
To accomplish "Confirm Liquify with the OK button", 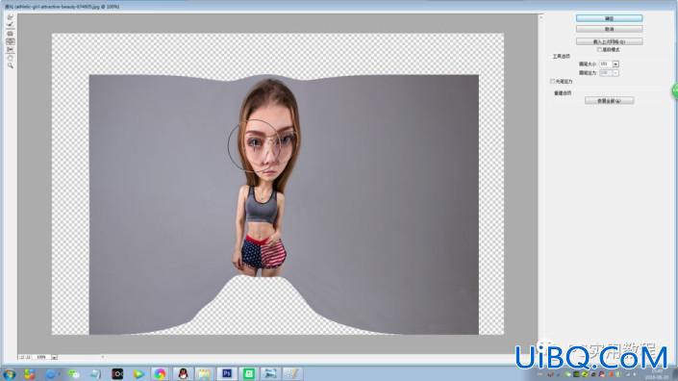I will pos(609,18).
